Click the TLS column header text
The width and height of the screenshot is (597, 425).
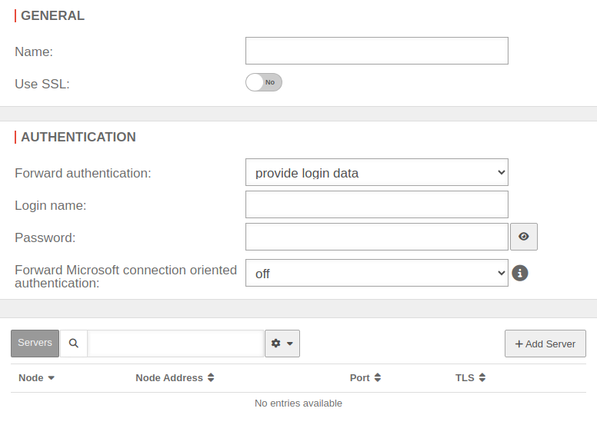465,378
